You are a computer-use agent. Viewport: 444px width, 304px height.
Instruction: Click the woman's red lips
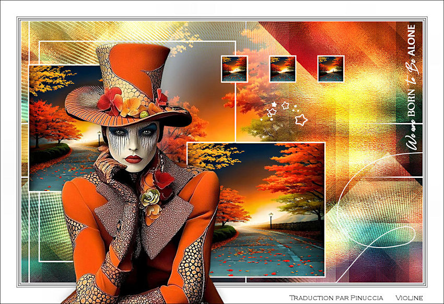pos(133,159)
